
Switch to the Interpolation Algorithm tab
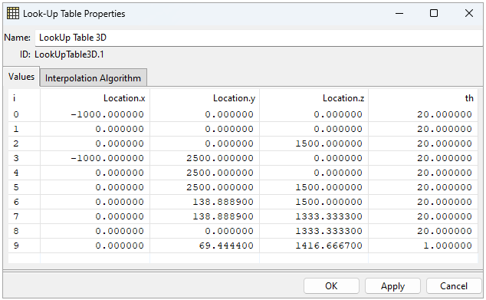click(x=93, y=77)
